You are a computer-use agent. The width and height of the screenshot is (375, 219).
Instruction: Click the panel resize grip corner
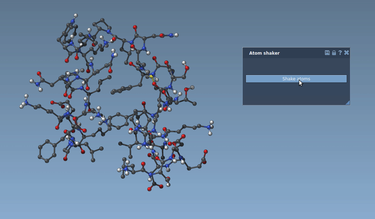click(347, 103)
